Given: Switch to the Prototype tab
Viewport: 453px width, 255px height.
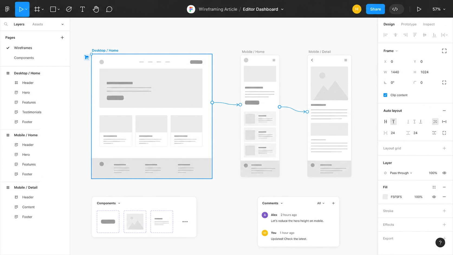Looking at the screenshot, I should pyautogui.click(x=409, y=24).
